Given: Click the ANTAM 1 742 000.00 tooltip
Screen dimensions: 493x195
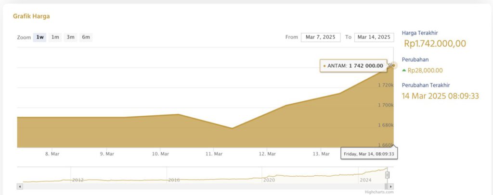Looking at the screenshot, I should click(x=354, y=66).
